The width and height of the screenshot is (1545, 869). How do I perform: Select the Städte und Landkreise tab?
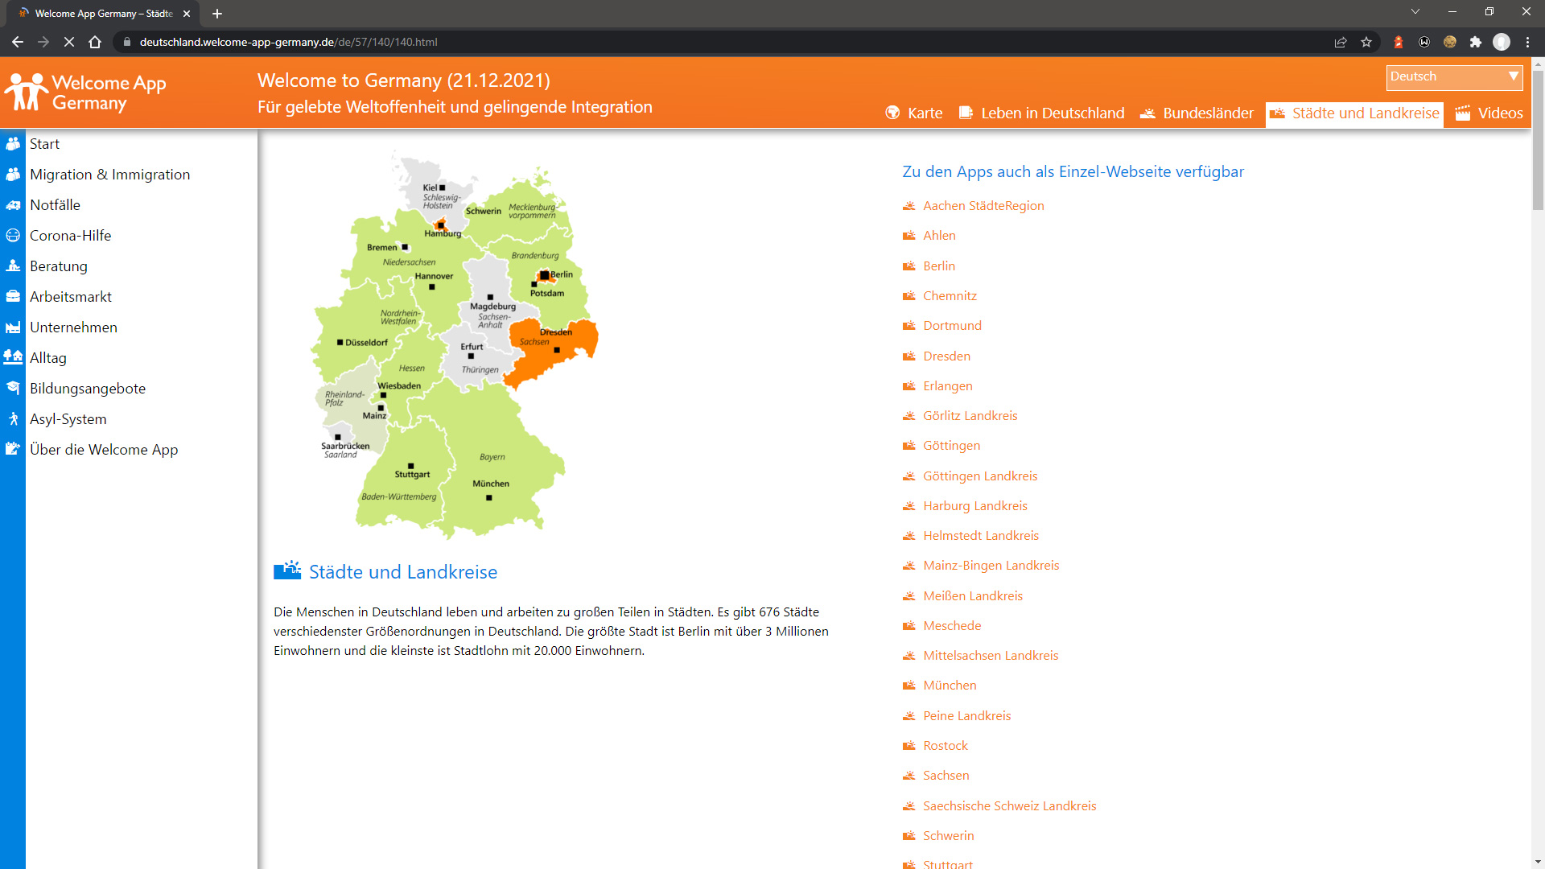coord(1354,113)
